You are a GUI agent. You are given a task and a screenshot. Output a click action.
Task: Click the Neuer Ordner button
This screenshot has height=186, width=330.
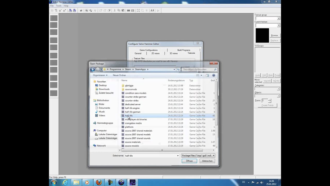click(x=119, y=75)
